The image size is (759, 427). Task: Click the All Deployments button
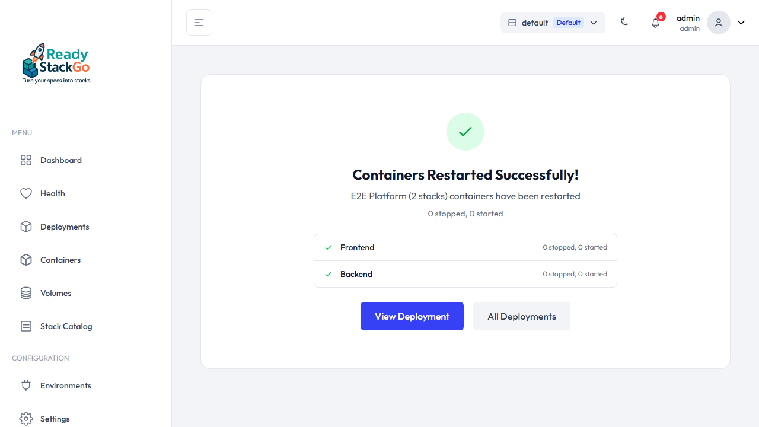(x=522, y=316)
